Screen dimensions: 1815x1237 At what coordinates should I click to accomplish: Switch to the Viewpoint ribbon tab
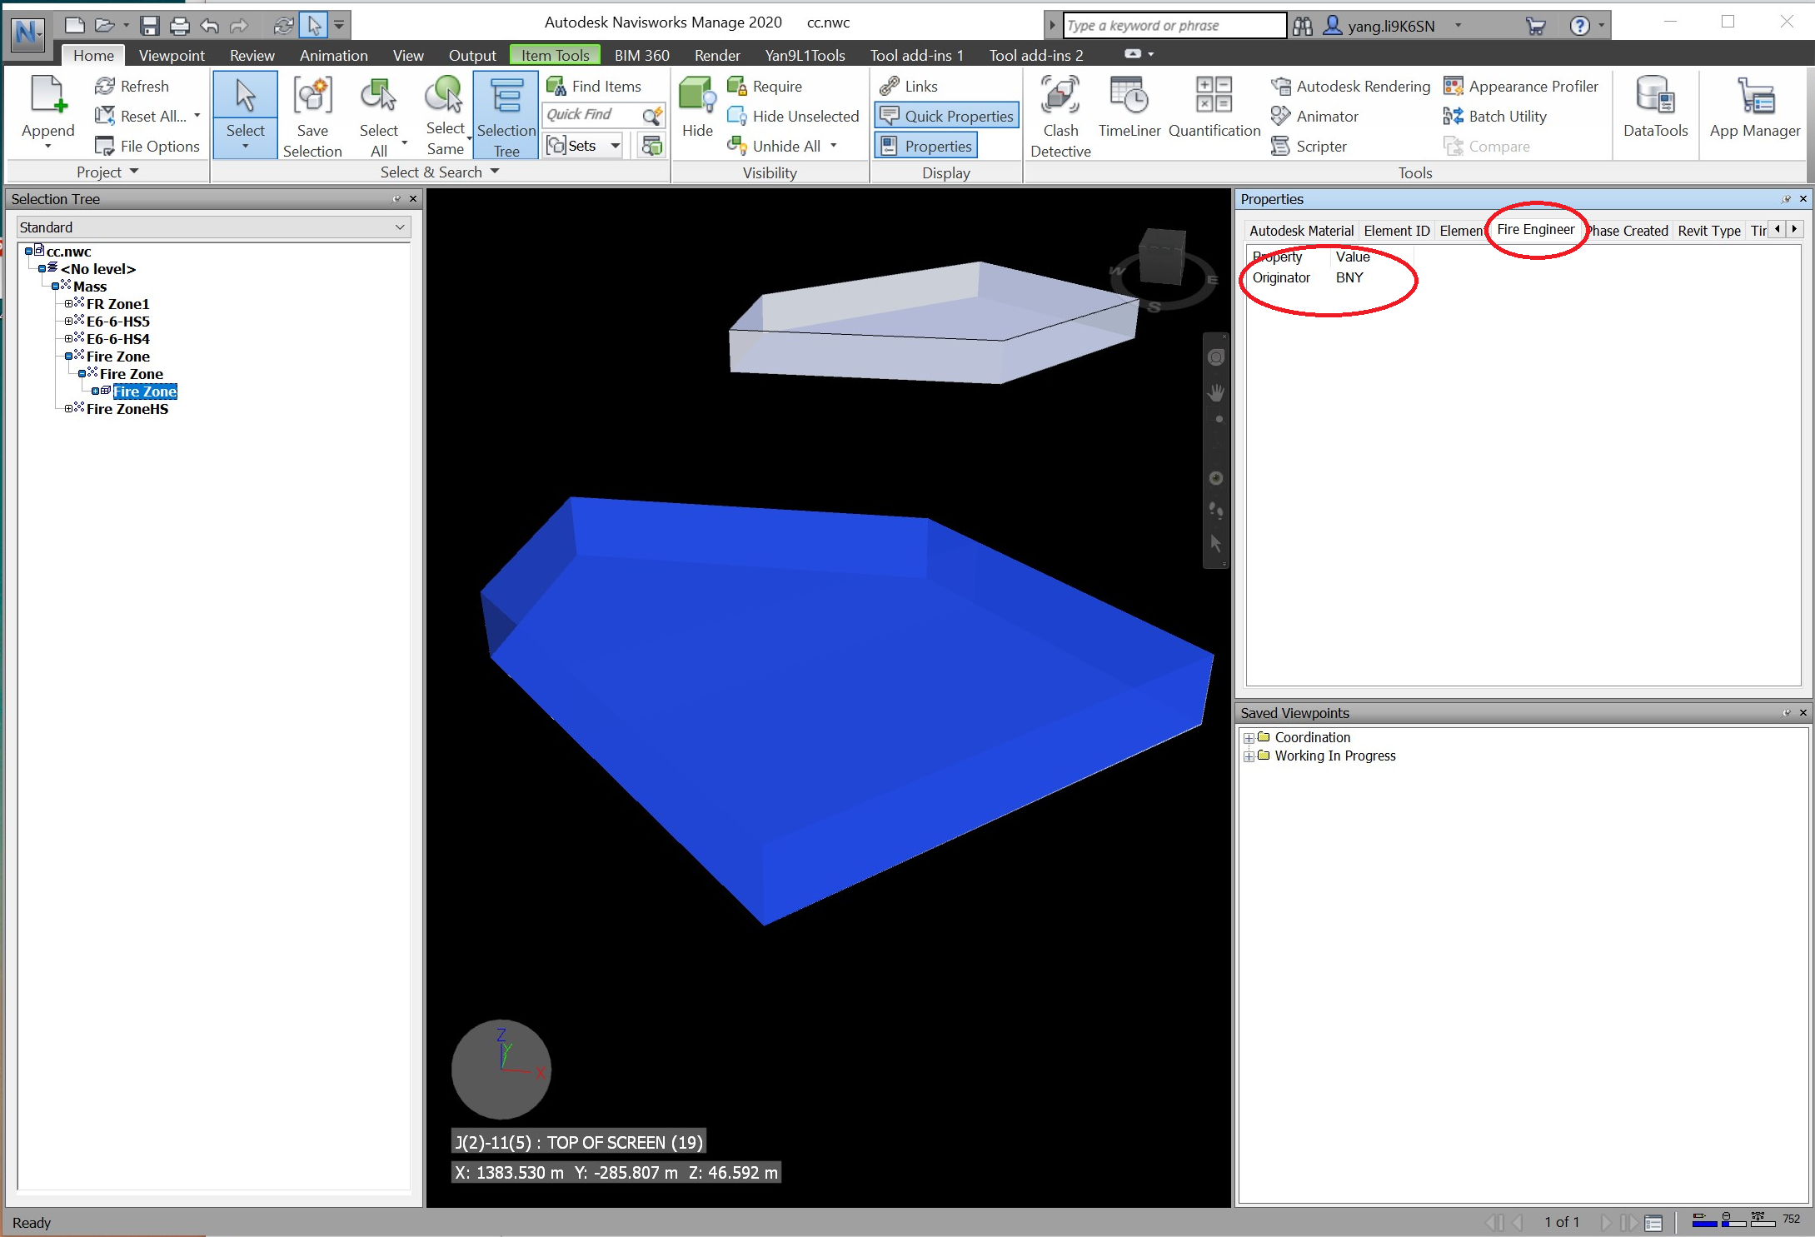171,55
